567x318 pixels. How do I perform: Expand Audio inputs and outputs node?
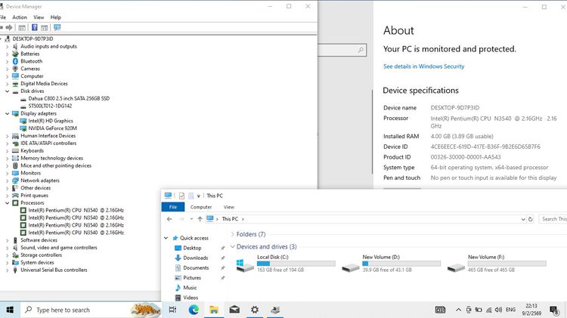click(x=7, y=47)
